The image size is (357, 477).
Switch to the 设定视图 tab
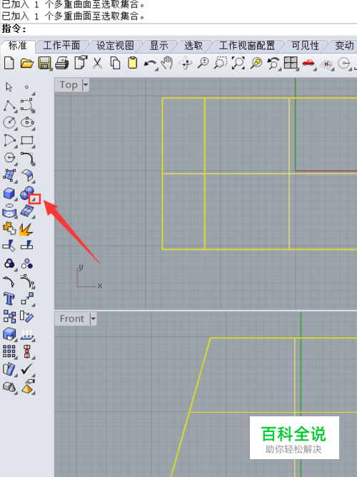point(115,46)
